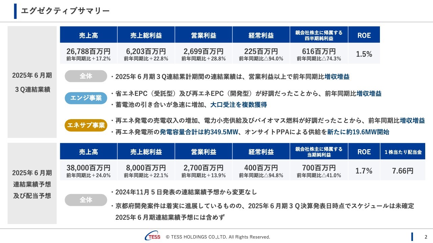Select the 3Q results 売上高 header cell
The height and width of the screenshot is (243, 433).
coord(89,35)
